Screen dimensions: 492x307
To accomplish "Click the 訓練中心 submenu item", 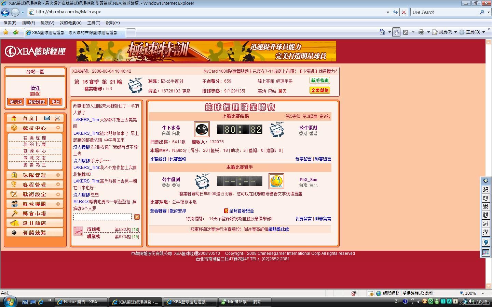I will pyautogui.click(x=35, y=151).
